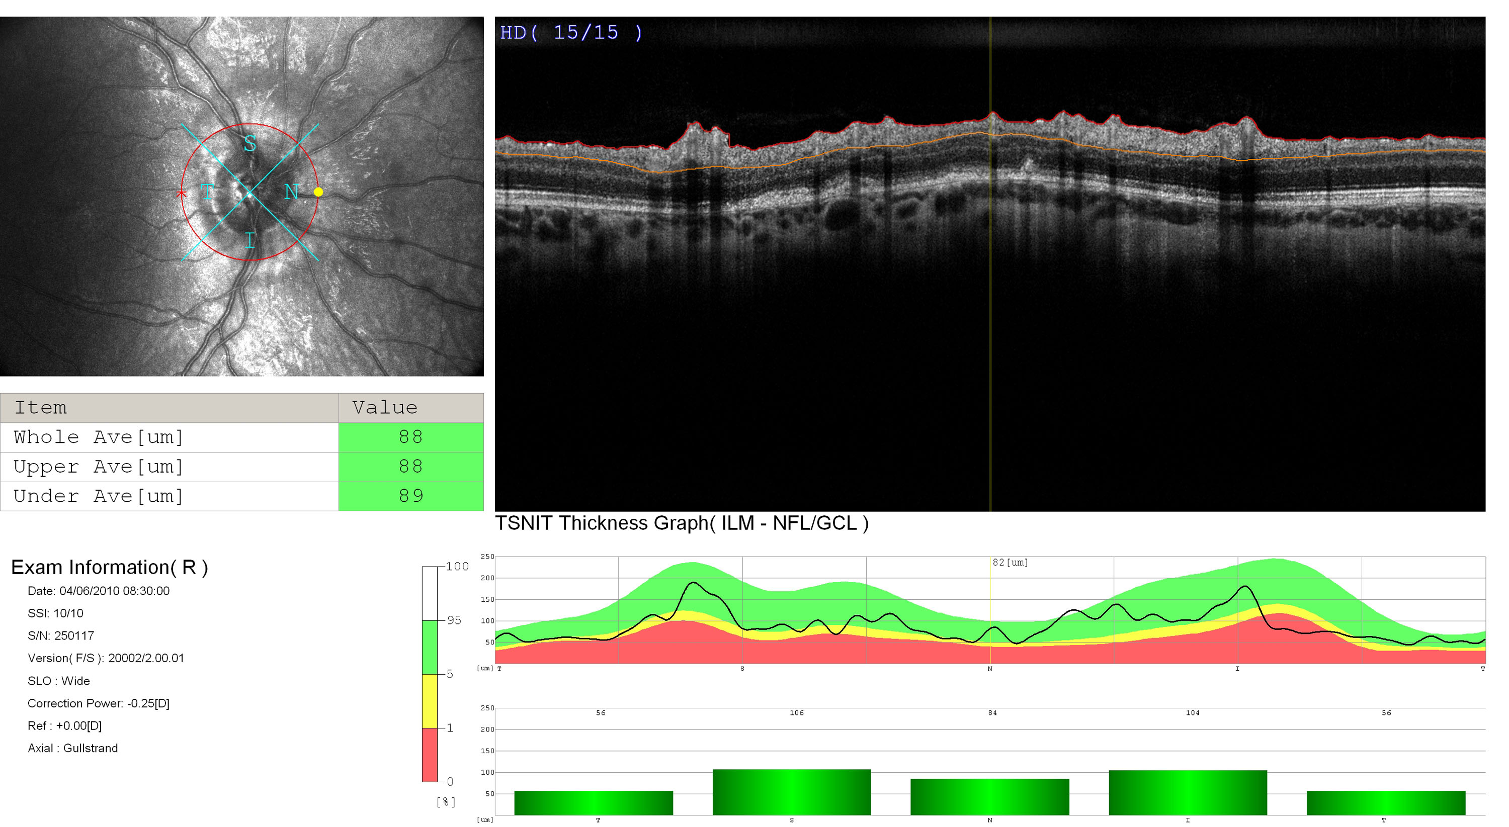The width and height of the screenshot is (1509, 827).
Task: Click the Upper Ave[um] row label
Action: (x=99, y=467)
